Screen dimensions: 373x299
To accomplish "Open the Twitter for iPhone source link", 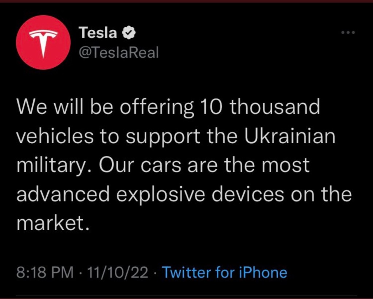I will click(x=224, y=272).
